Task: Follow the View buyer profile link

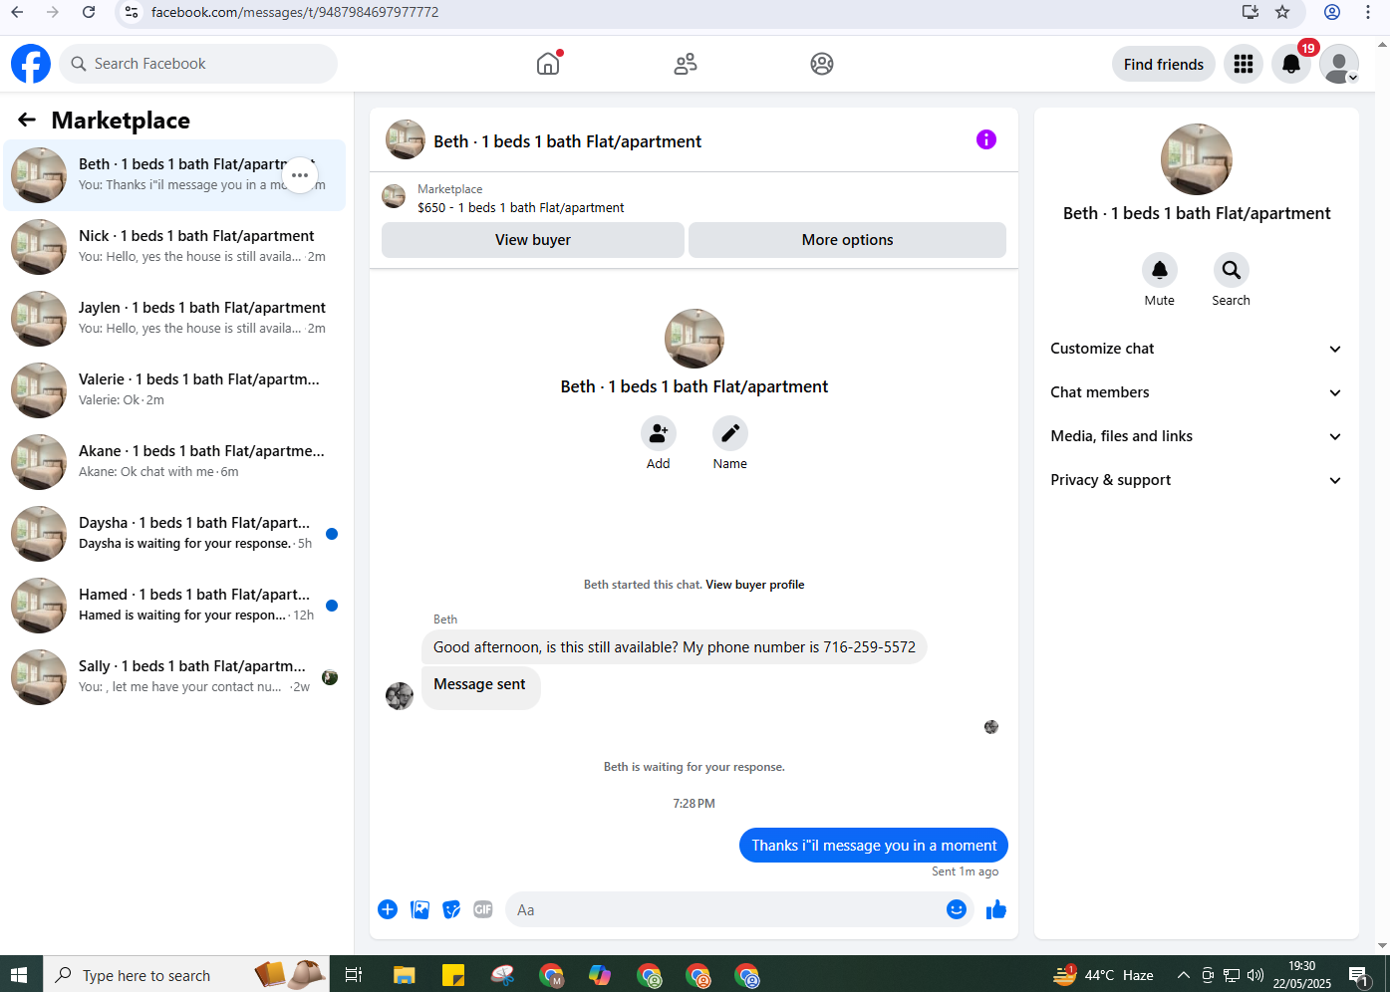Action: (755, 585)
